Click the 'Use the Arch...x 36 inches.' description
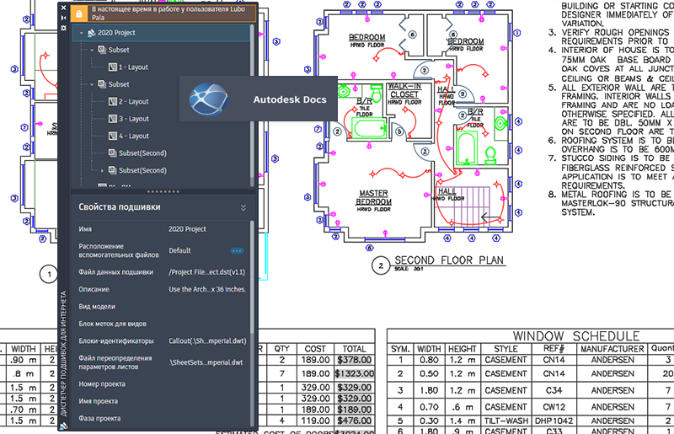The height and width of the screenshot is (434, 674). [x=207, y=290]
